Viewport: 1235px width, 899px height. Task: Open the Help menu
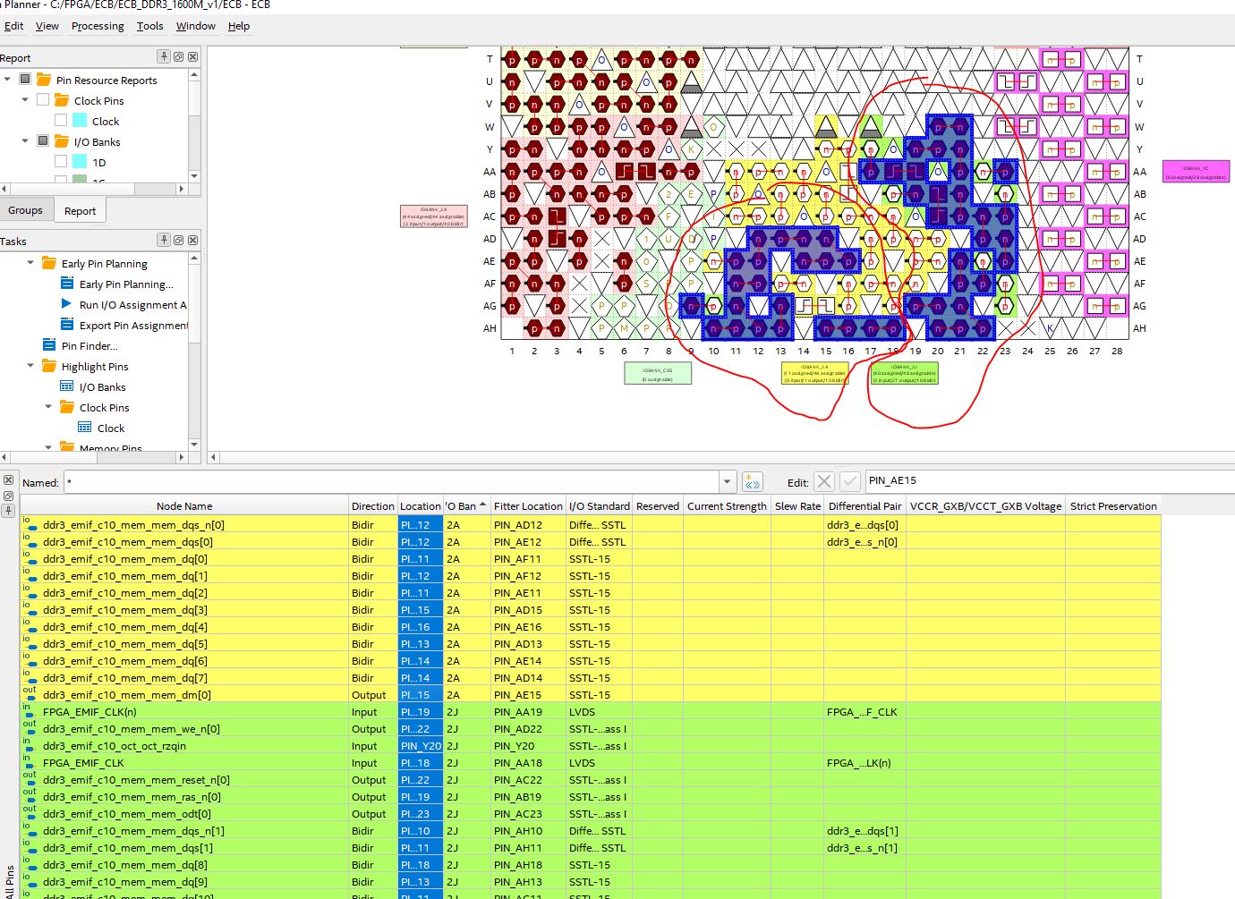tap(239, 26)
